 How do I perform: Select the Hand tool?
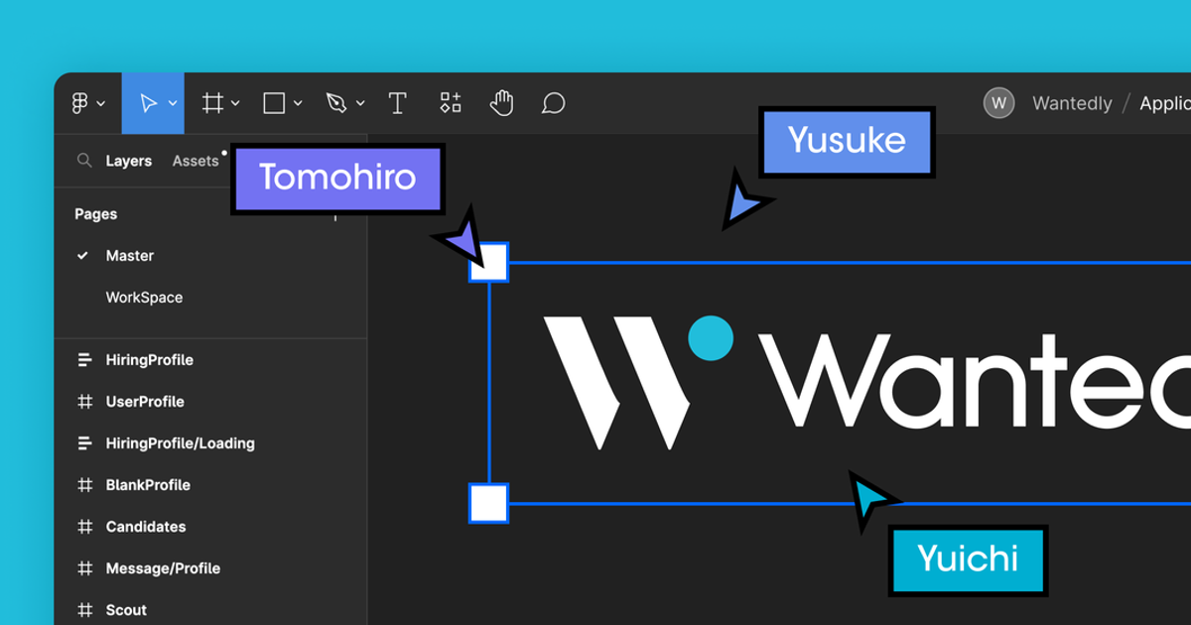[x=501, y=102]
